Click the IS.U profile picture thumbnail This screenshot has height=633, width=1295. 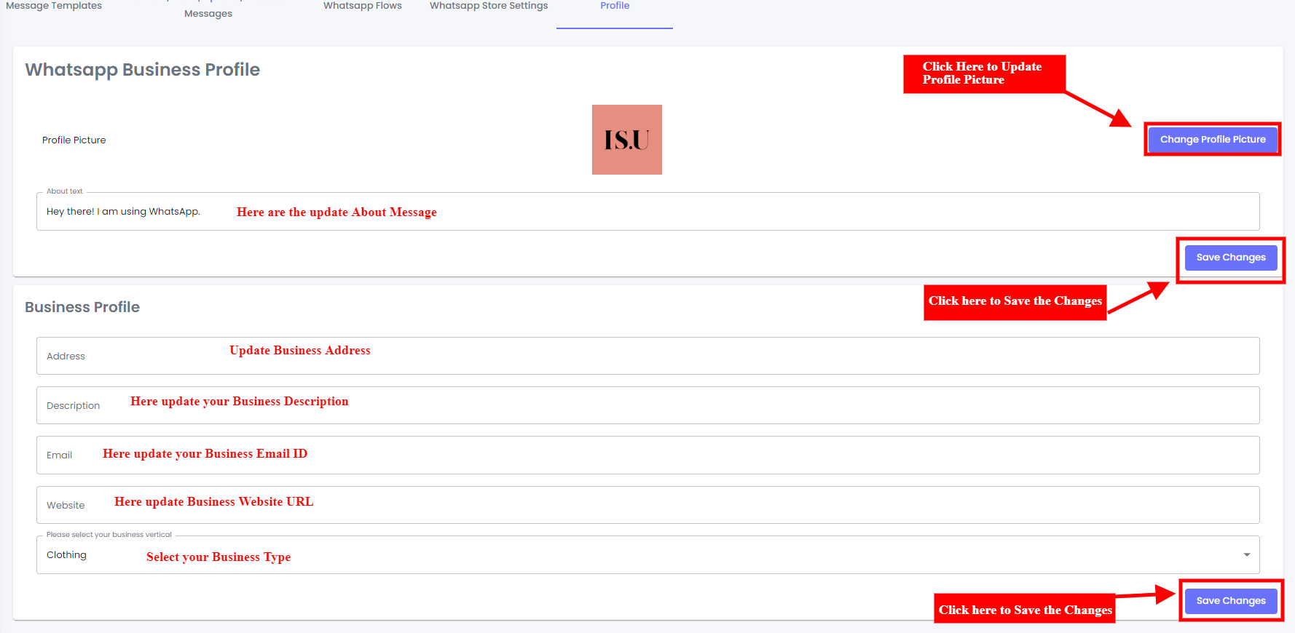[x=626, y=140]
